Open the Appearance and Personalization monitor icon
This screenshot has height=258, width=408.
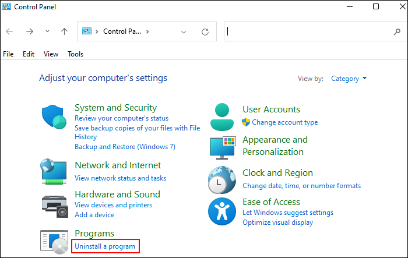pyautogui.click(x=223, y=148)
